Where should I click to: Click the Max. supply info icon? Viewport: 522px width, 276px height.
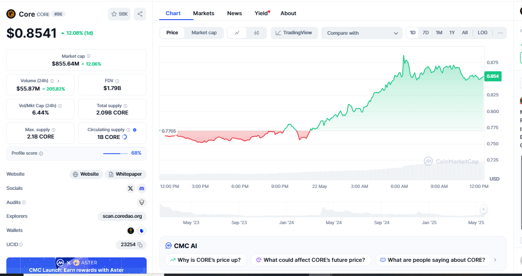point(54,130)
